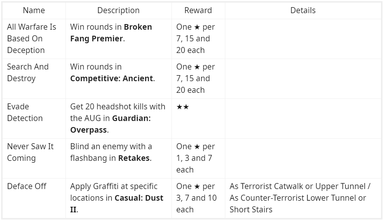The width and height of the screenshot is (384, 221).
Task: Click the Name column header
Action: click(x=33, y=11)
